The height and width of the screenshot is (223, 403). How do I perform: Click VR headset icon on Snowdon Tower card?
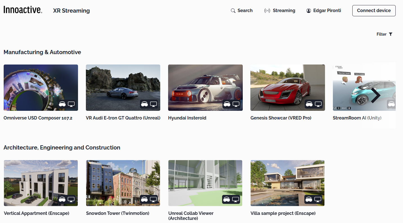click(144, 199)
